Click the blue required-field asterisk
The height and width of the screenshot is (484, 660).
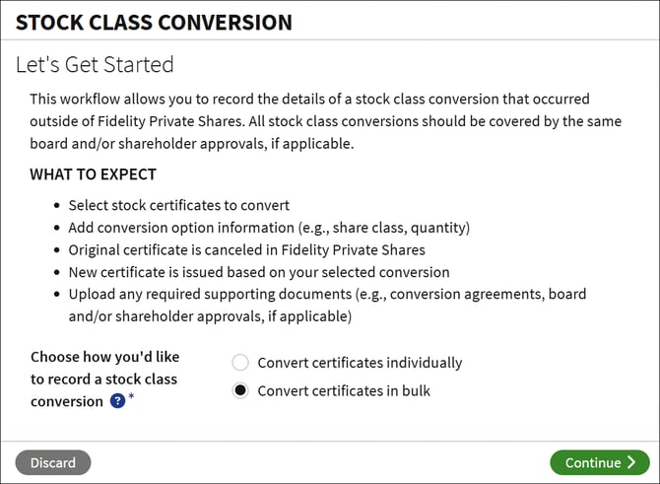click(x=131, y=396)
